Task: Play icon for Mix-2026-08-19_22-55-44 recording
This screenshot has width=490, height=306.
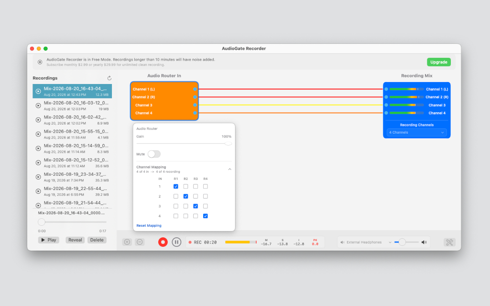Action: [38, 191]
